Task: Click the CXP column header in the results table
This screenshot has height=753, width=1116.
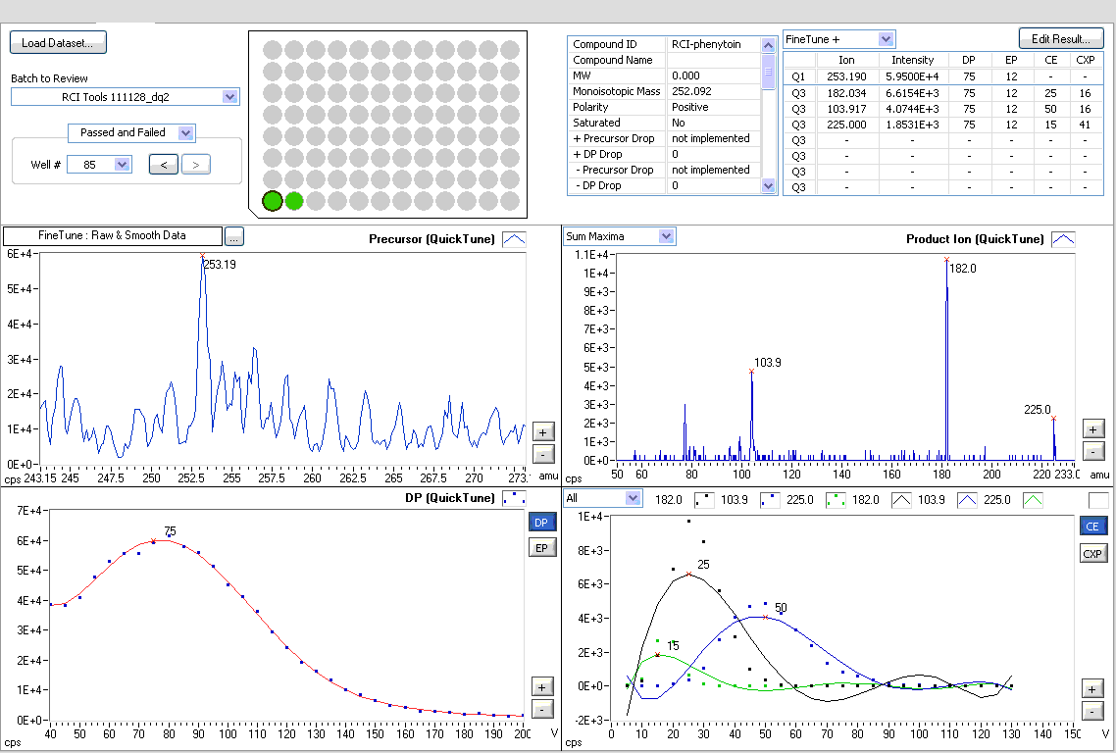Action: click(x=1086, y=60)
